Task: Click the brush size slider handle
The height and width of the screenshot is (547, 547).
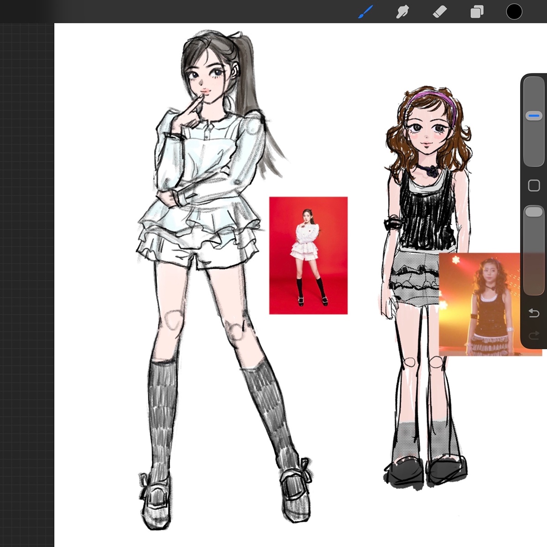Action: point(533,116)
